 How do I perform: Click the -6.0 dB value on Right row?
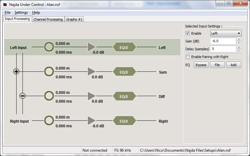tap(98, 126)
